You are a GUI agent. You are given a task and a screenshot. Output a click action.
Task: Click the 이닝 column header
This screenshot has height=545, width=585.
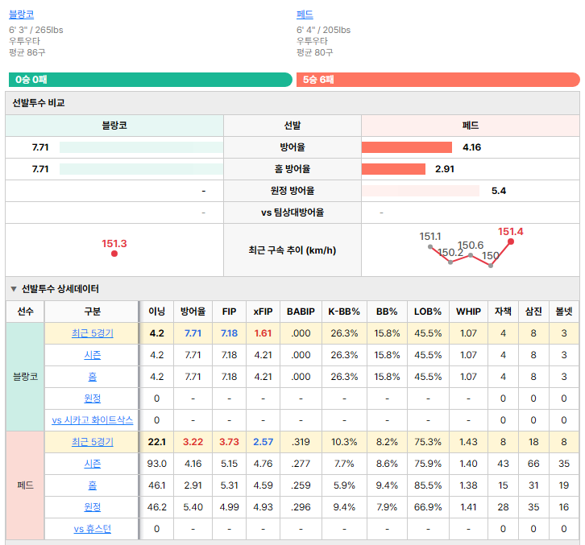pos(156,312)
